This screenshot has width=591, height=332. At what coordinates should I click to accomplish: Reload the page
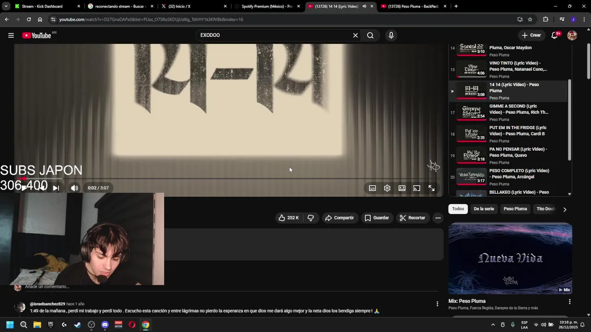[x=29, y=19]
